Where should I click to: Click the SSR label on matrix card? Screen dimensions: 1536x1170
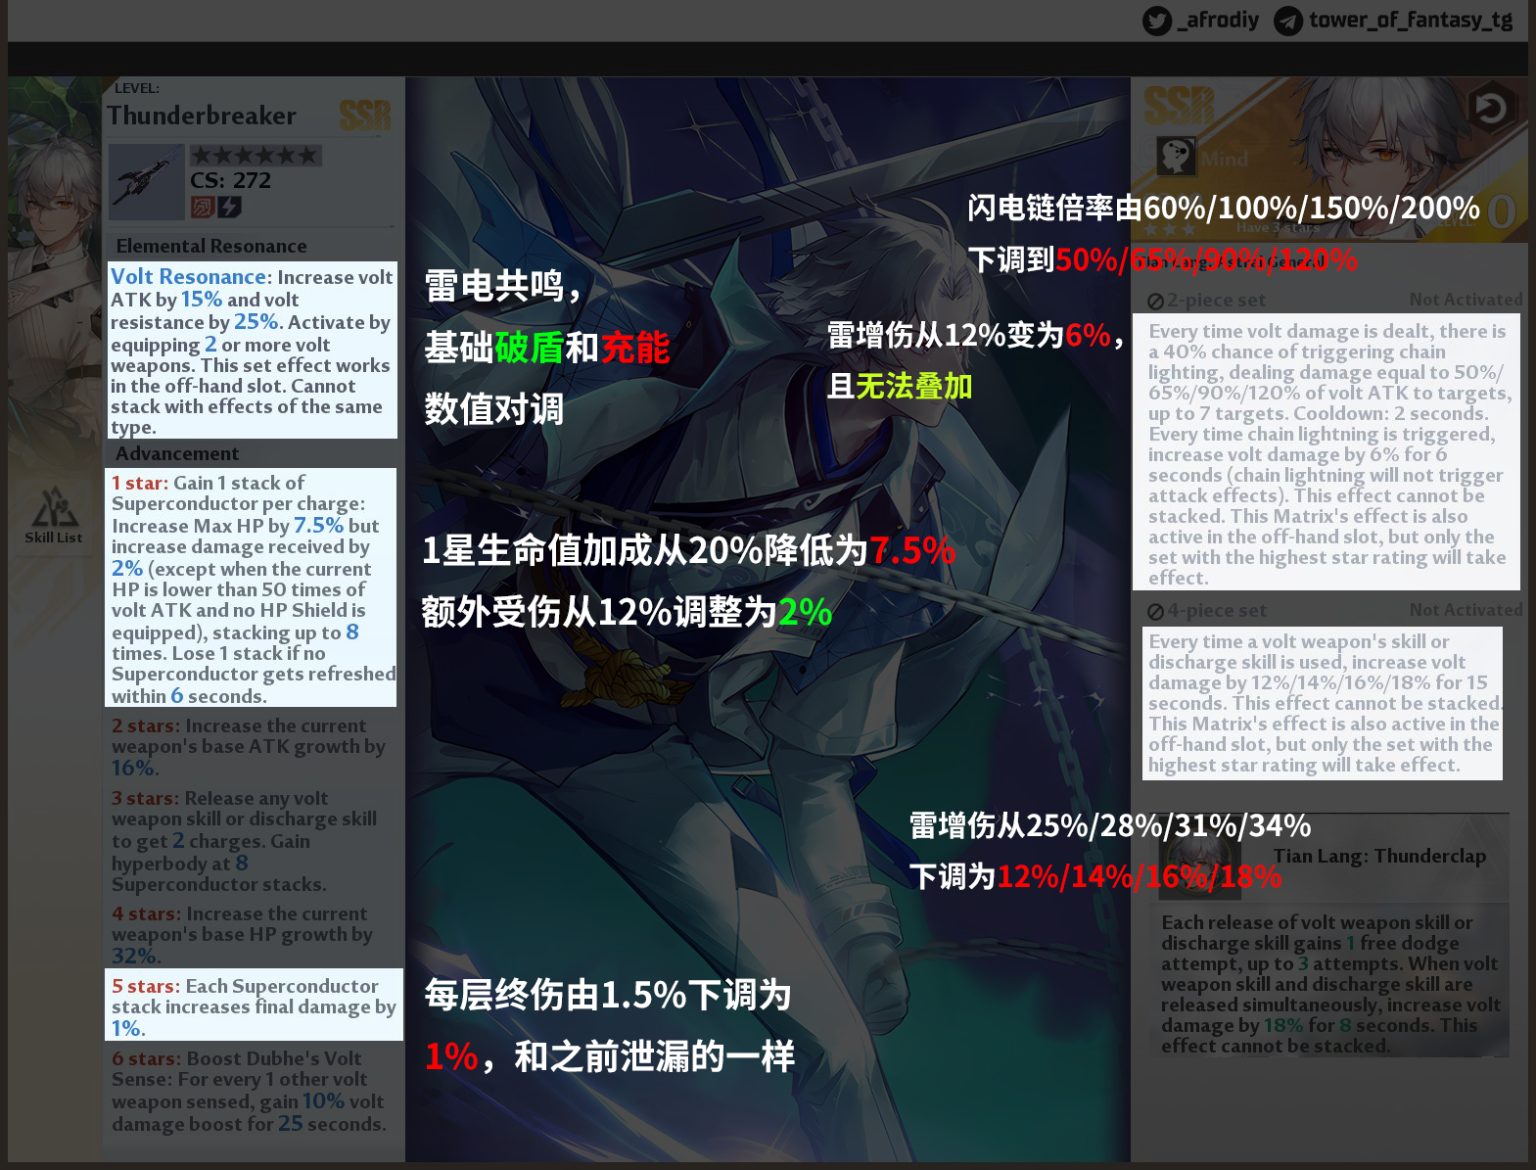(1179, 106)
